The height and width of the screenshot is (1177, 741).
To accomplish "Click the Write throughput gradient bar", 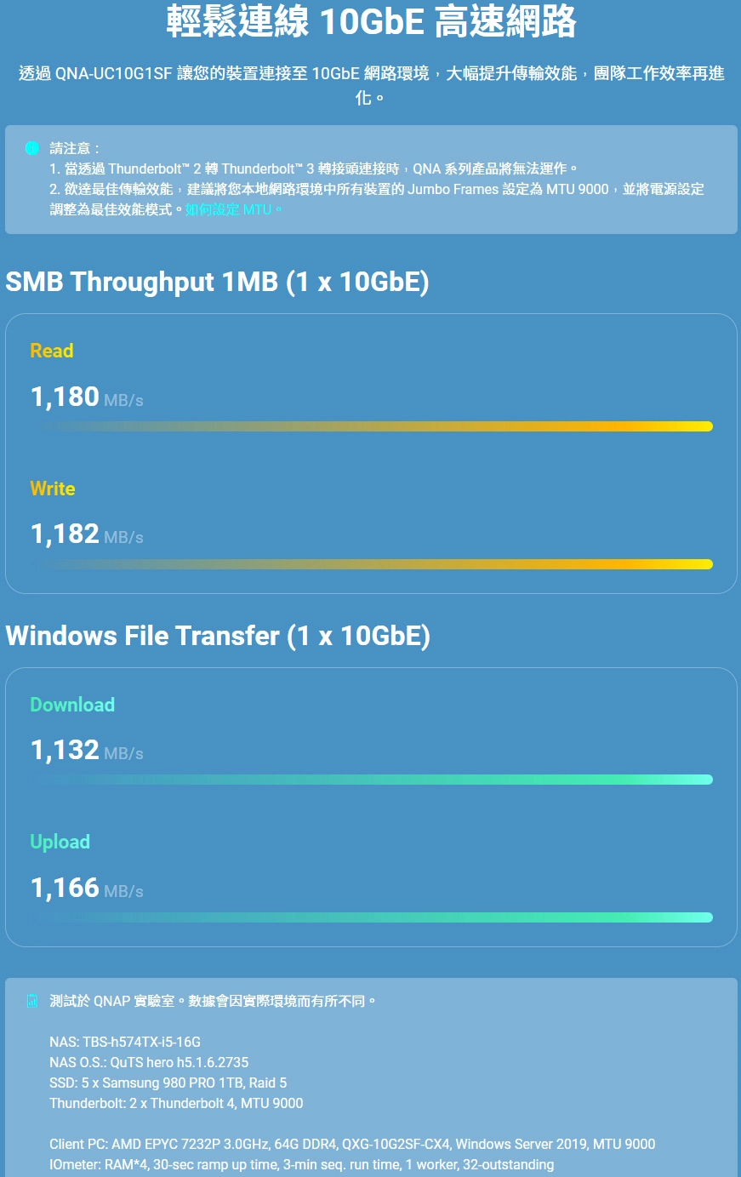I will point(372,564).
